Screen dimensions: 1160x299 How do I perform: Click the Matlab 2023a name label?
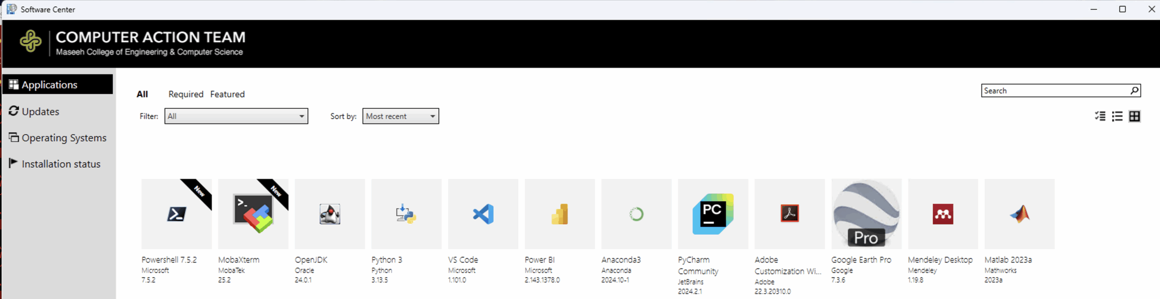(1008, 260)
